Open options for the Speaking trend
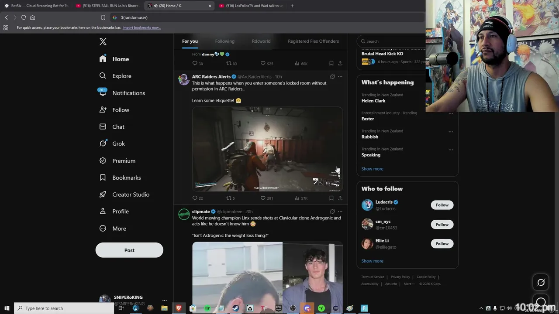This screenshot has height=314, width=559. (451, 150)
